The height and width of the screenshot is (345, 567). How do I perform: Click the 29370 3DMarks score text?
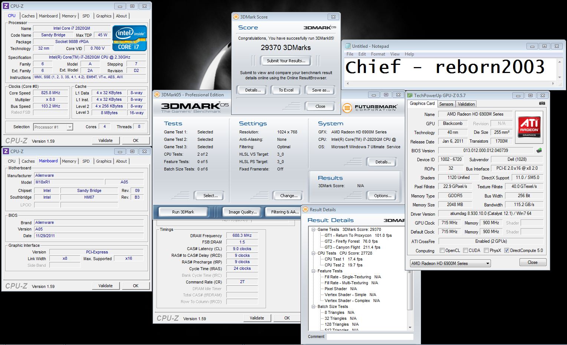click(286, 47)
